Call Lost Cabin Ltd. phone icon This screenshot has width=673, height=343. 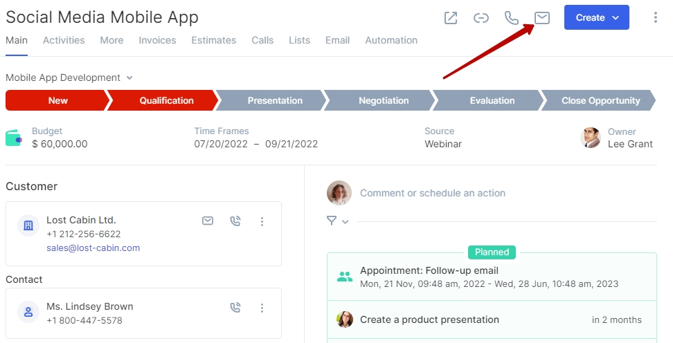(x=235, y=221)
